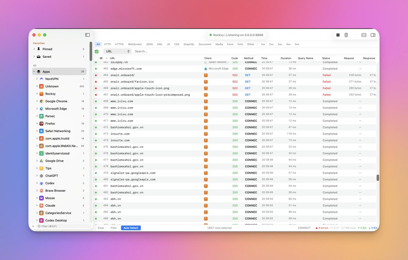The image size is (408, 260).
Task: Click the Saved tray icon
Action: pos(39,57)
